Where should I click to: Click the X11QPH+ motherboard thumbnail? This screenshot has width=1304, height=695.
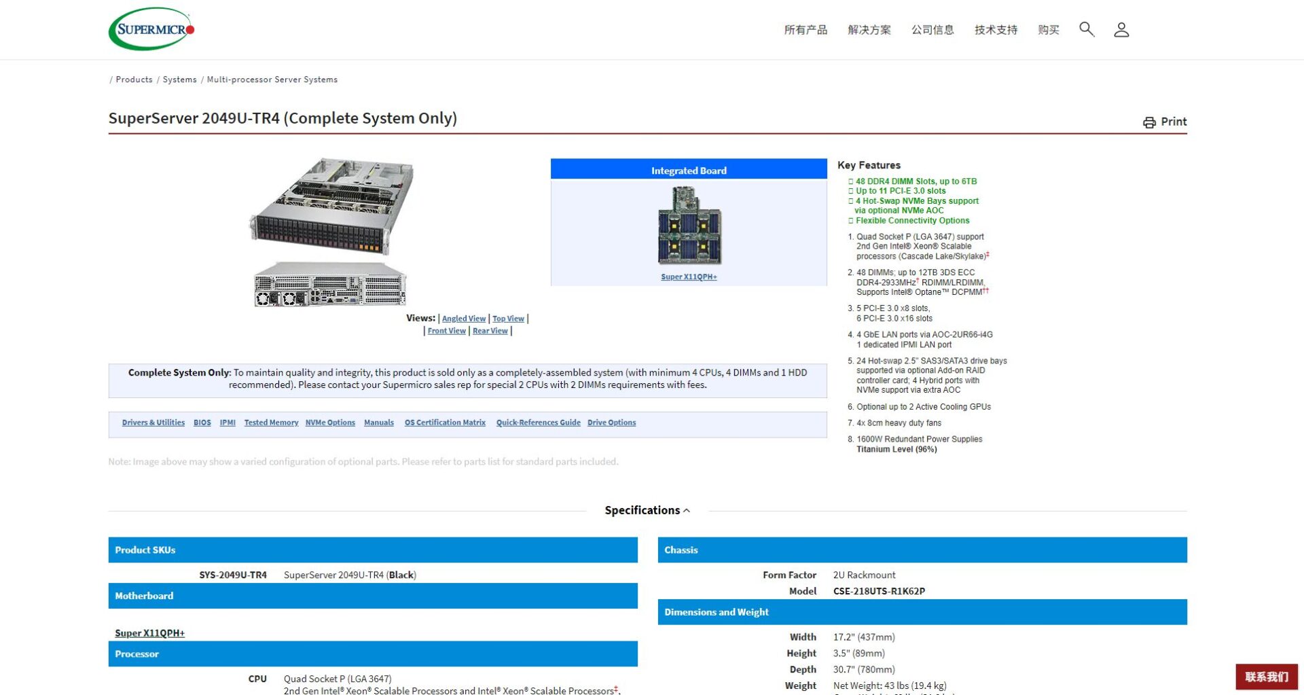pos(689,226)
